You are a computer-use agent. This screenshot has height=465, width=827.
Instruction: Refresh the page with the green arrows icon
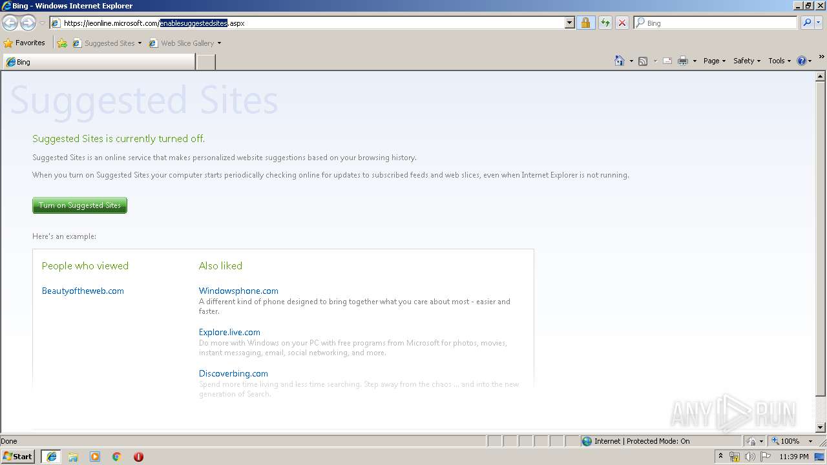click(605, 23)
